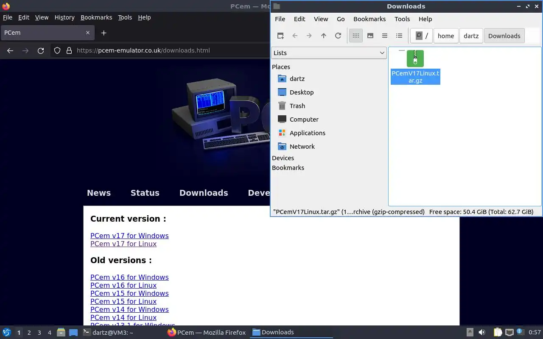Switch to icon view mode
The image size is (543, 339).
pyautogui.click(x=356, y=36)
